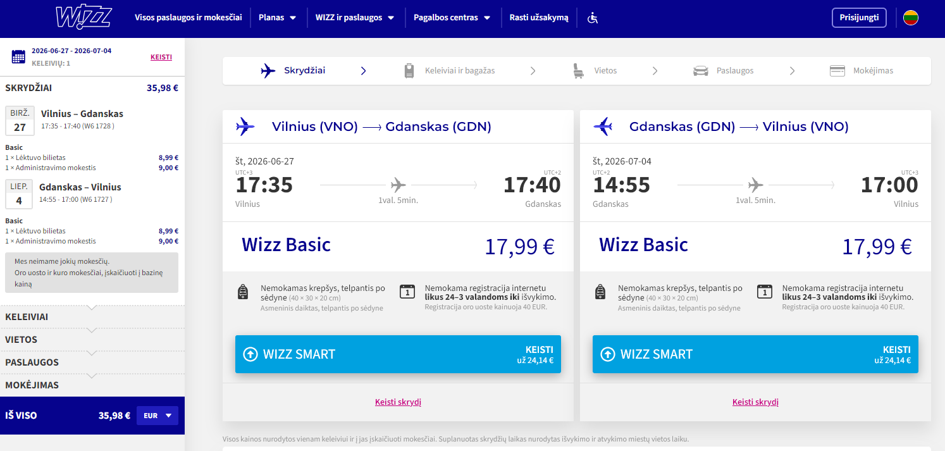945x451 pixels.
Task: Click the Keisti link next to dates
Action: [x=161, y=57]
